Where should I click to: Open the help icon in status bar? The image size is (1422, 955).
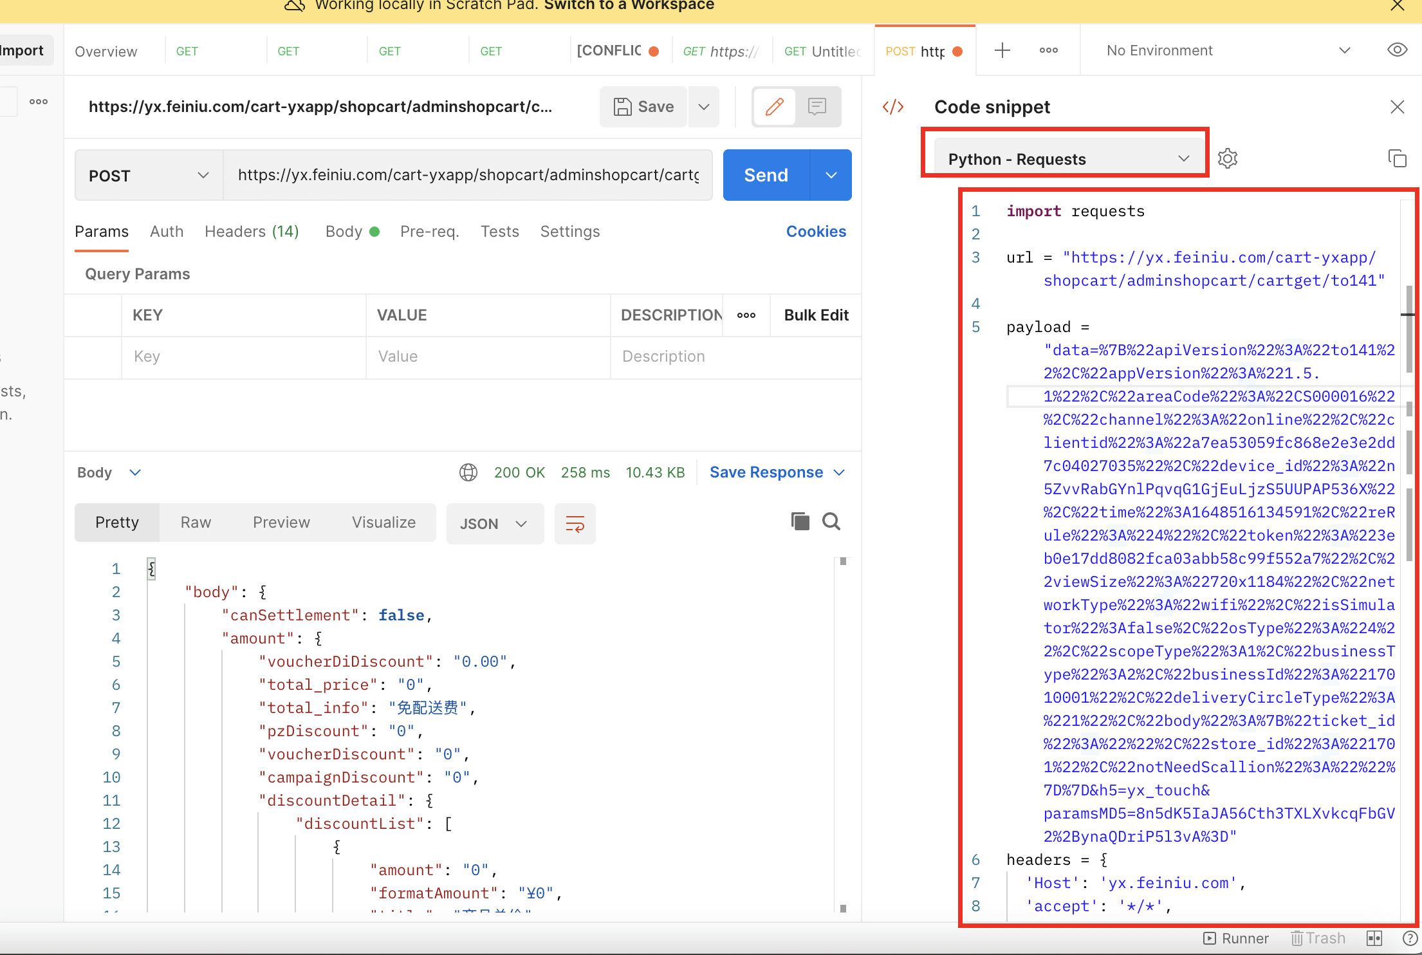pyautogui.click(x=1409, y=938)
